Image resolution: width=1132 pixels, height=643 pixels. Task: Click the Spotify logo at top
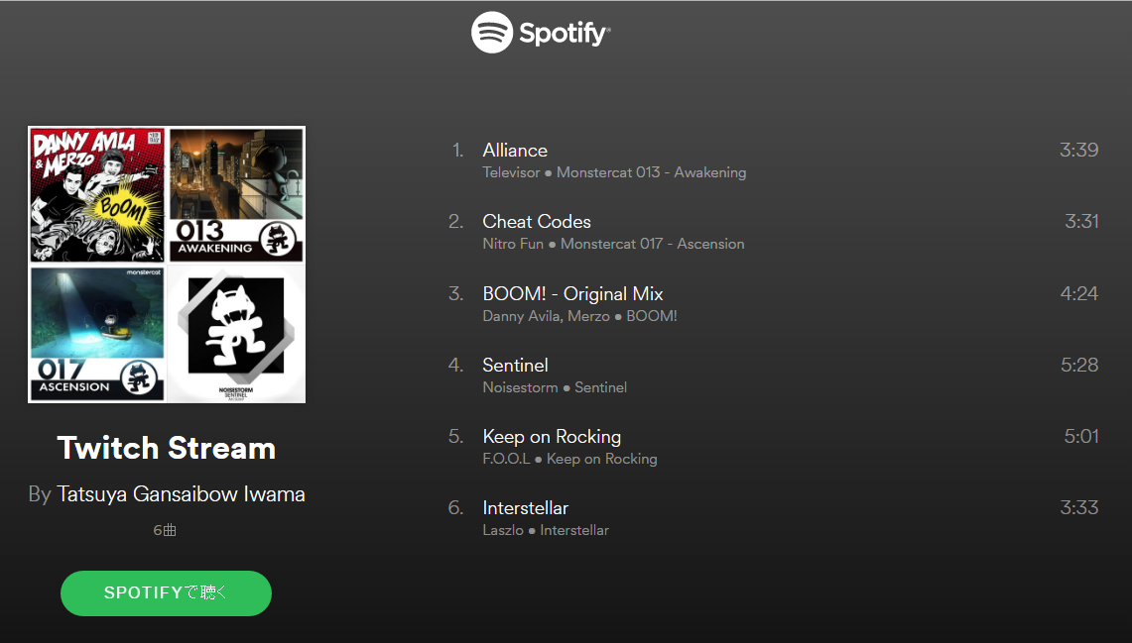tap(541, 33)
